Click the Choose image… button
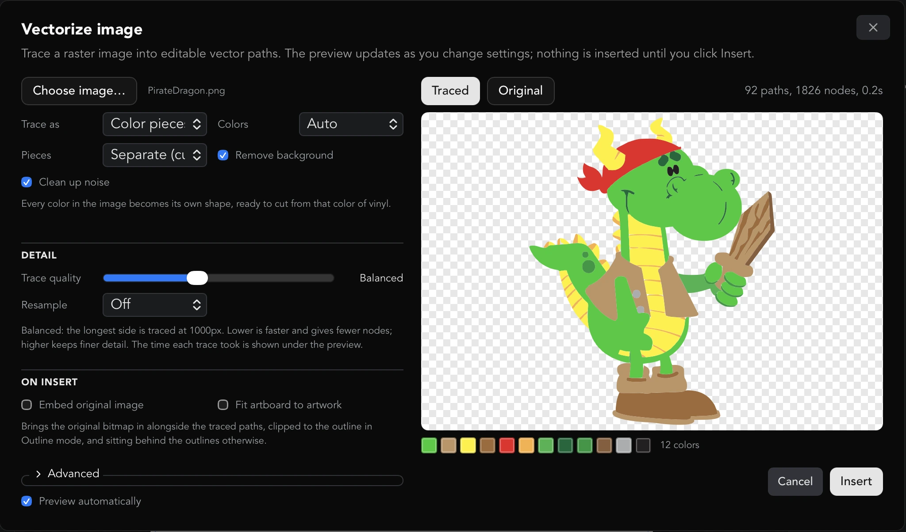Viewport: 906px width, 532px height. [79, 91]
